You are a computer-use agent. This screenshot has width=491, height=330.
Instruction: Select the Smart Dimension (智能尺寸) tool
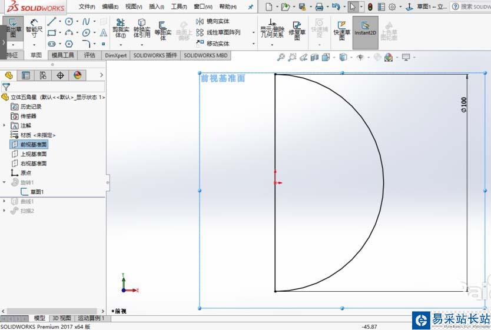coord(34,28)
